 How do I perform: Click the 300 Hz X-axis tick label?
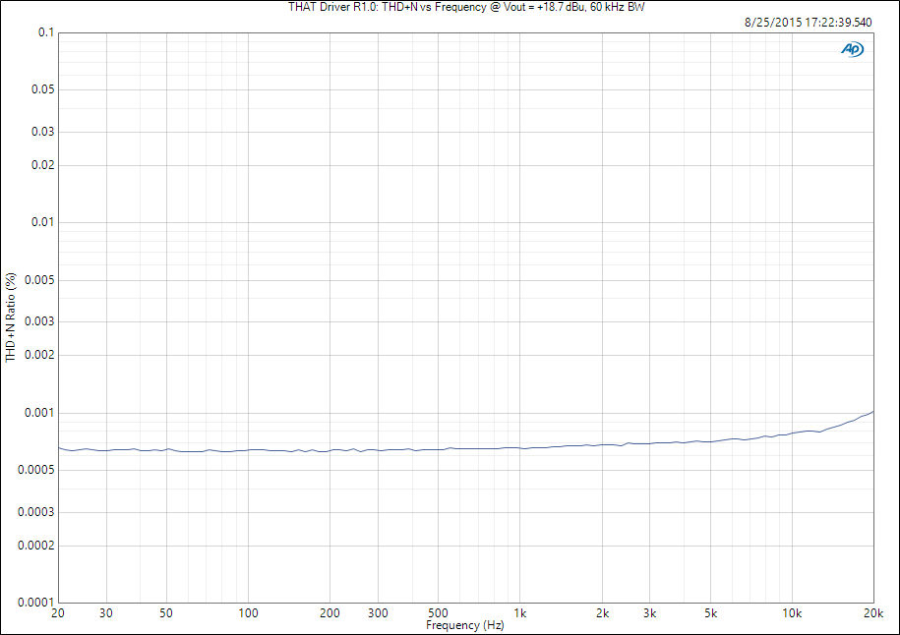[379, 613]
